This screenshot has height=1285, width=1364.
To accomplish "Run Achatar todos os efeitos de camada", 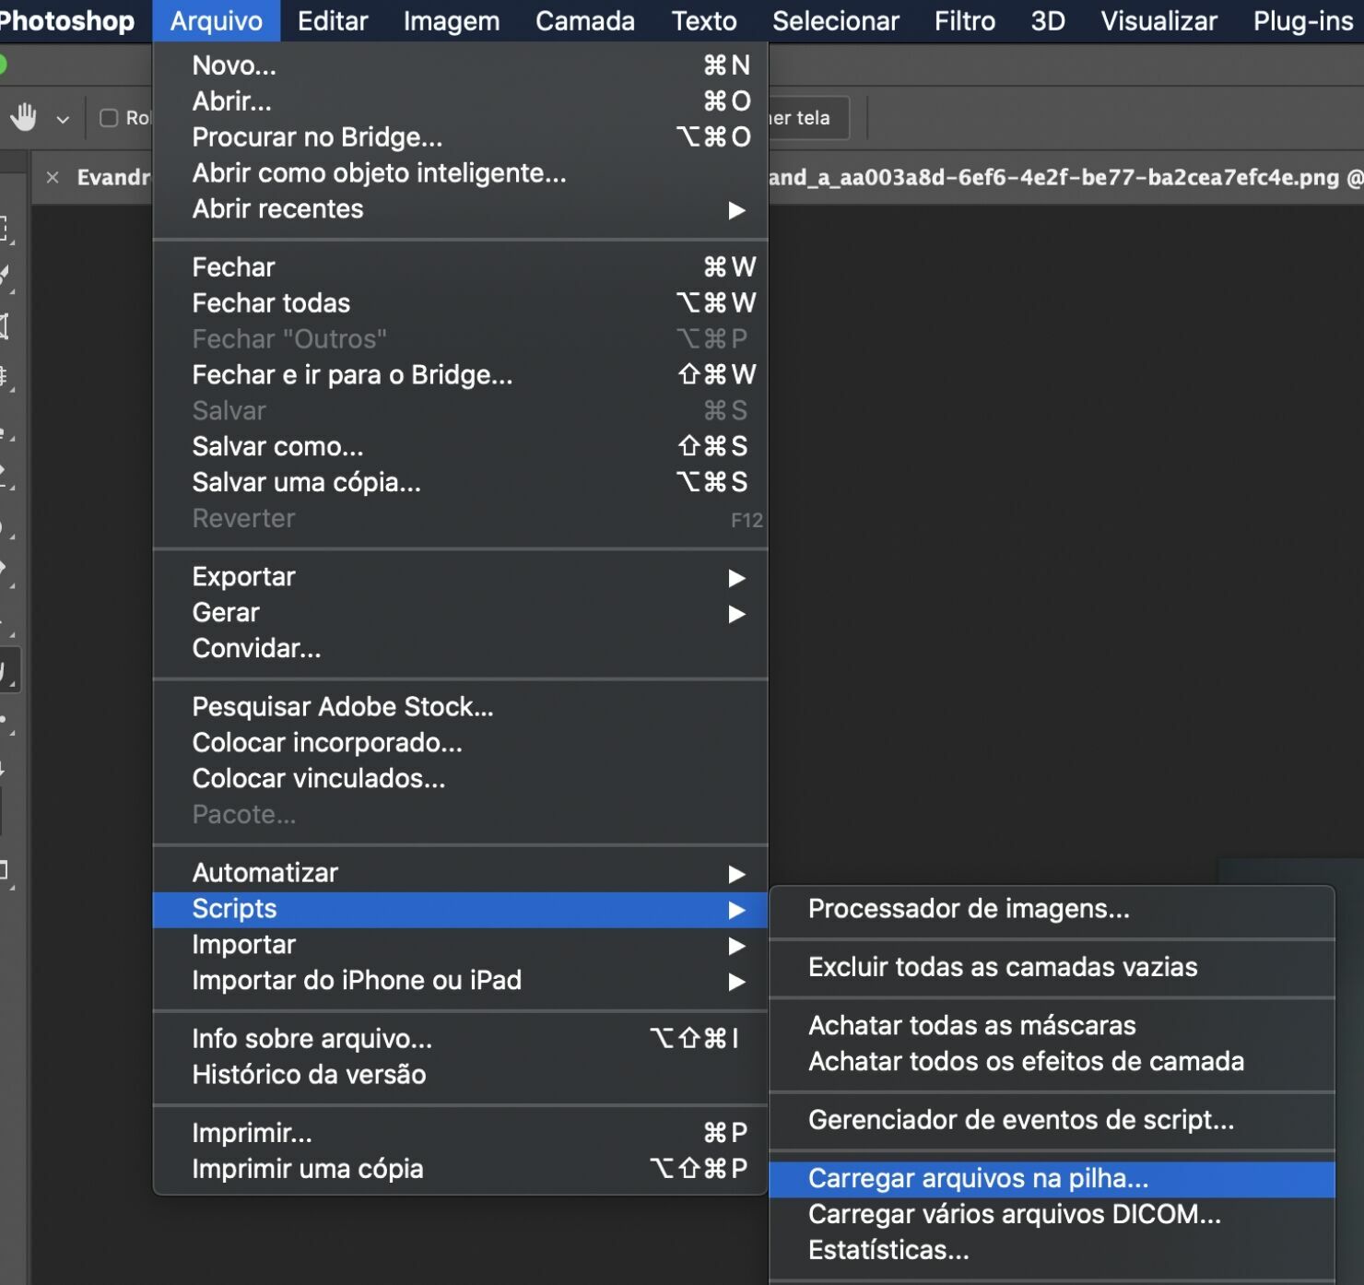I will (x=1052, y=1062).
